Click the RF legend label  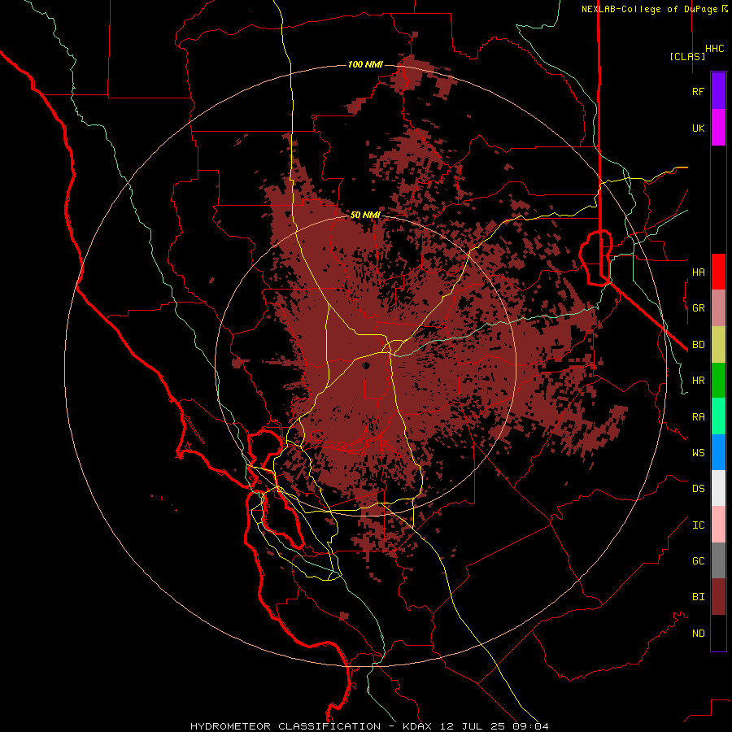click(698, 91)
